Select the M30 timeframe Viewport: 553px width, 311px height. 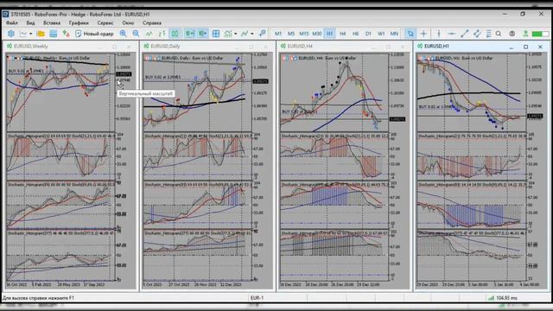(x=317, y=34)
